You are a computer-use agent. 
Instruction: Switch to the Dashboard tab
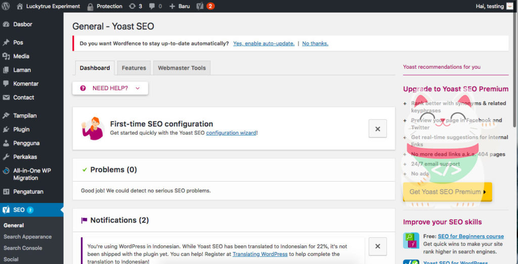pos(95,68)
